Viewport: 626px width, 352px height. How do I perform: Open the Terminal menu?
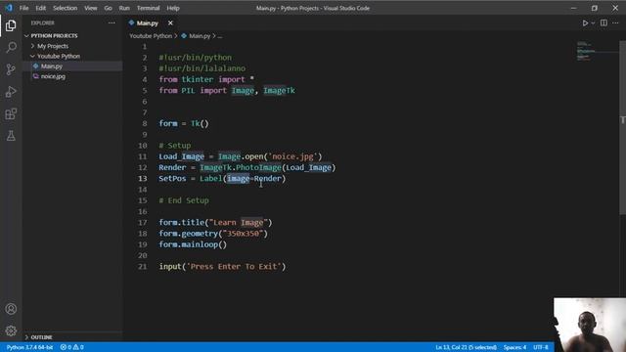[148, 8]
